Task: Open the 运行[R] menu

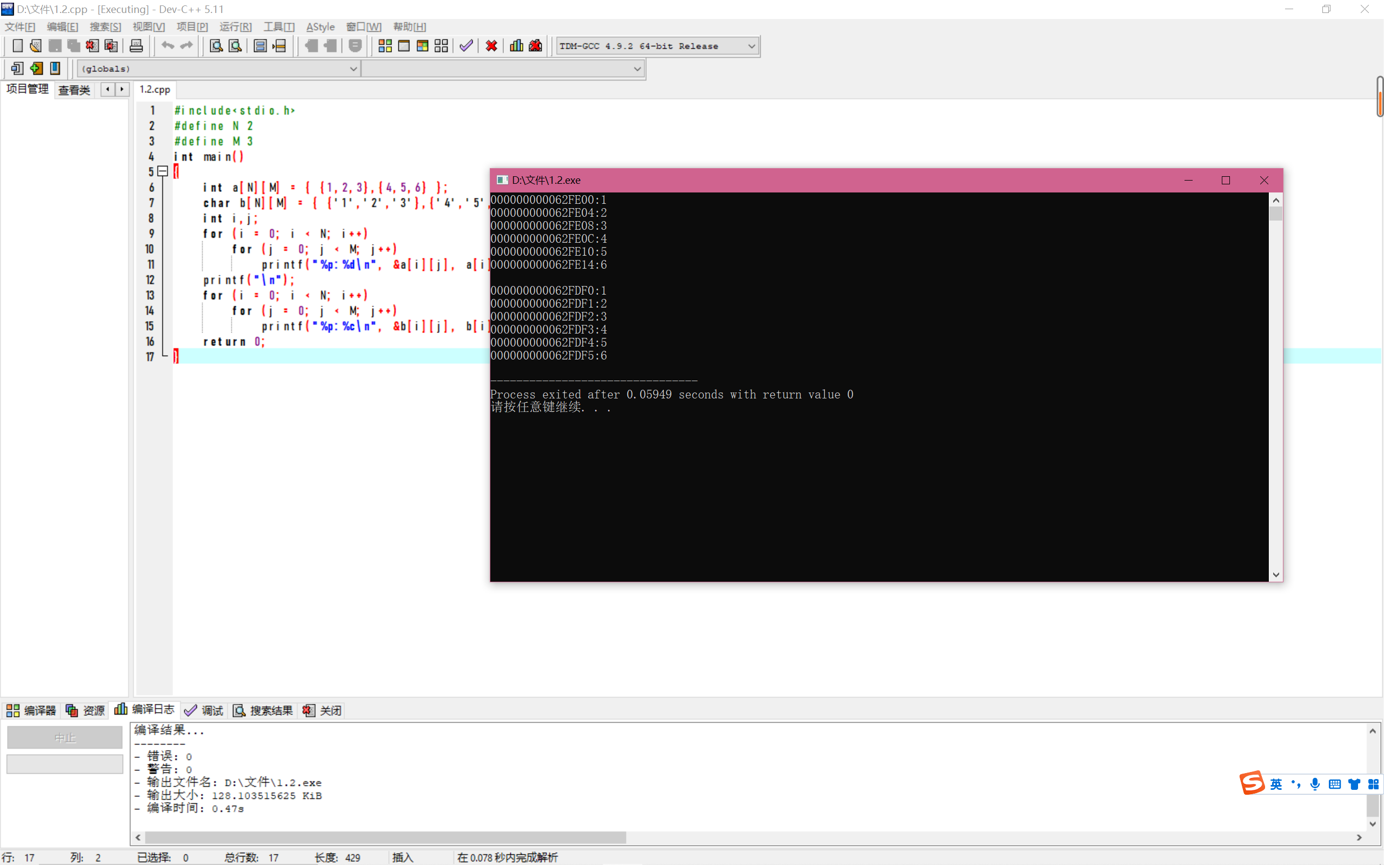Action: coord(235,27)
